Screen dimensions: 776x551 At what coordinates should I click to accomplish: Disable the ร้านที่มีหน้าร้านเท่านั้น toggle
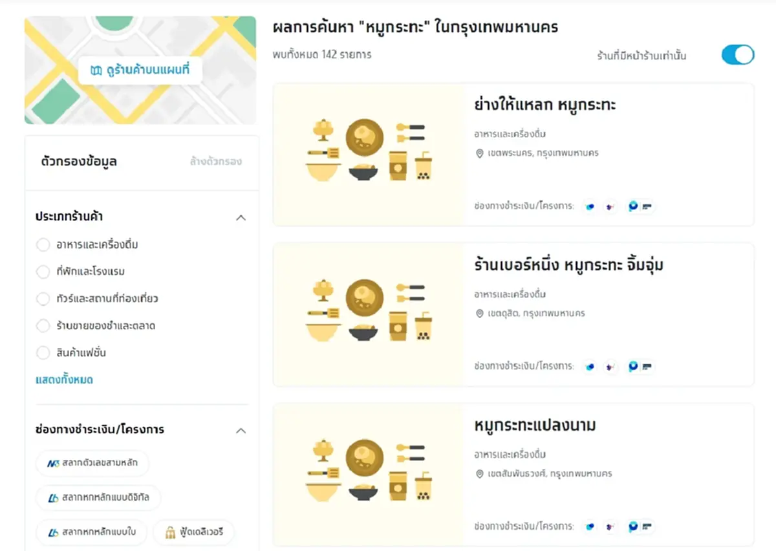tap(737, 55)
